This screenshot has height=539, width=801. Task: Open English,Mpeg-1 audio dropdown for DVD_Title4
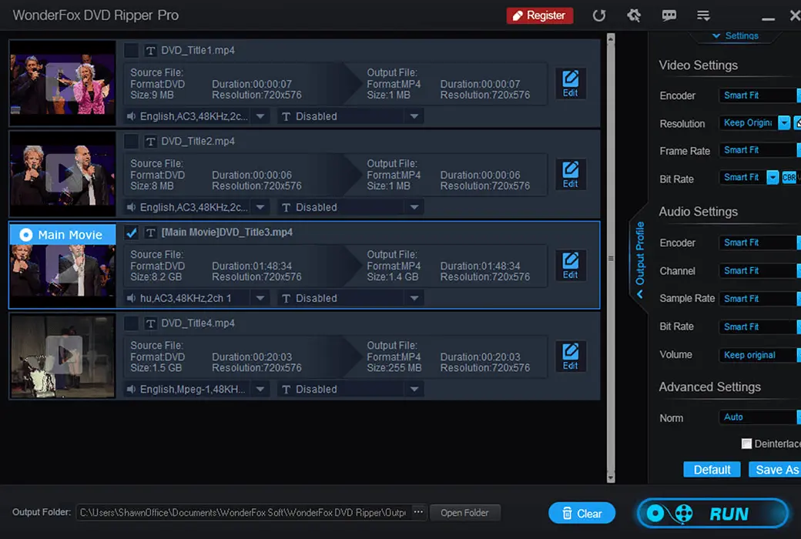260,390
